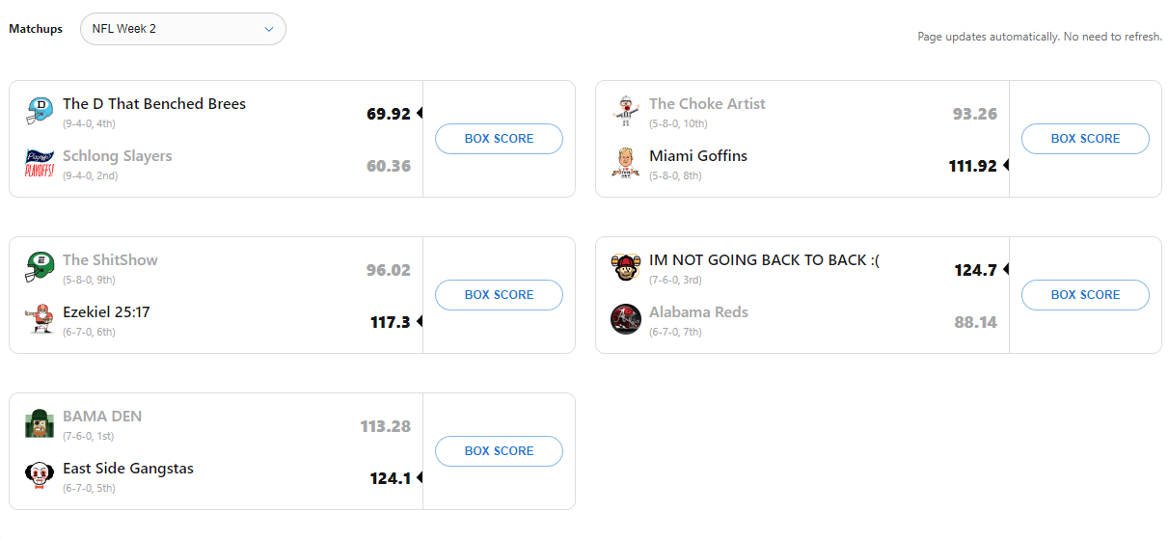1168x539 pixels.
Task: Click Ezekiel 25:17 team logo
Action: tap(40, 320)
